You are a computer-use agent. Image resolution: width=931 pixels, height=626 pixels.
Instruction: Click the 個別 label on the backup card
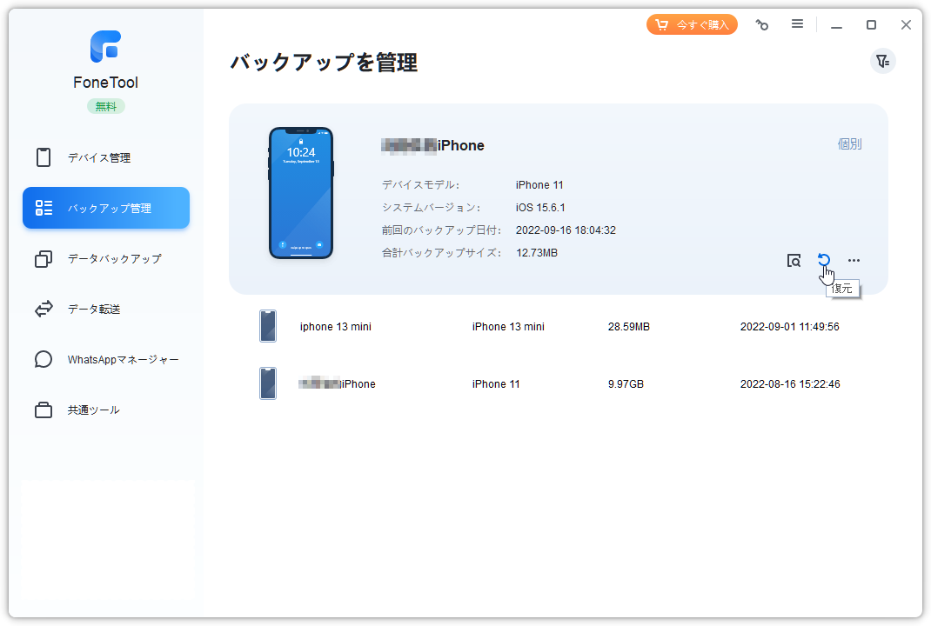pos(849,144)
